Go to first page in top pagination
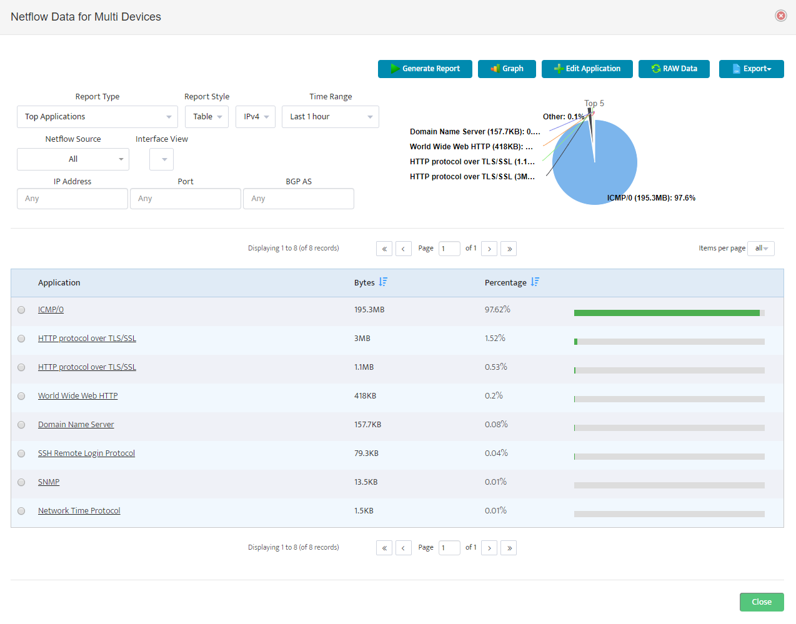This screenshot has width=796, height=624. pos(384,249)
